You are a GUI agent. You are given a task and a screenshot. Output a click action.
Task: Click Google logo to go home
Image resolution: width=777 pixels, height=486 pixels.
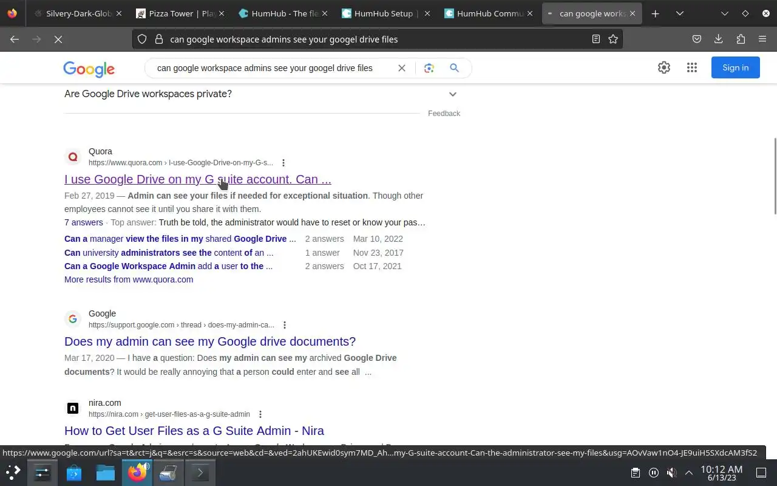coord(89,69)
